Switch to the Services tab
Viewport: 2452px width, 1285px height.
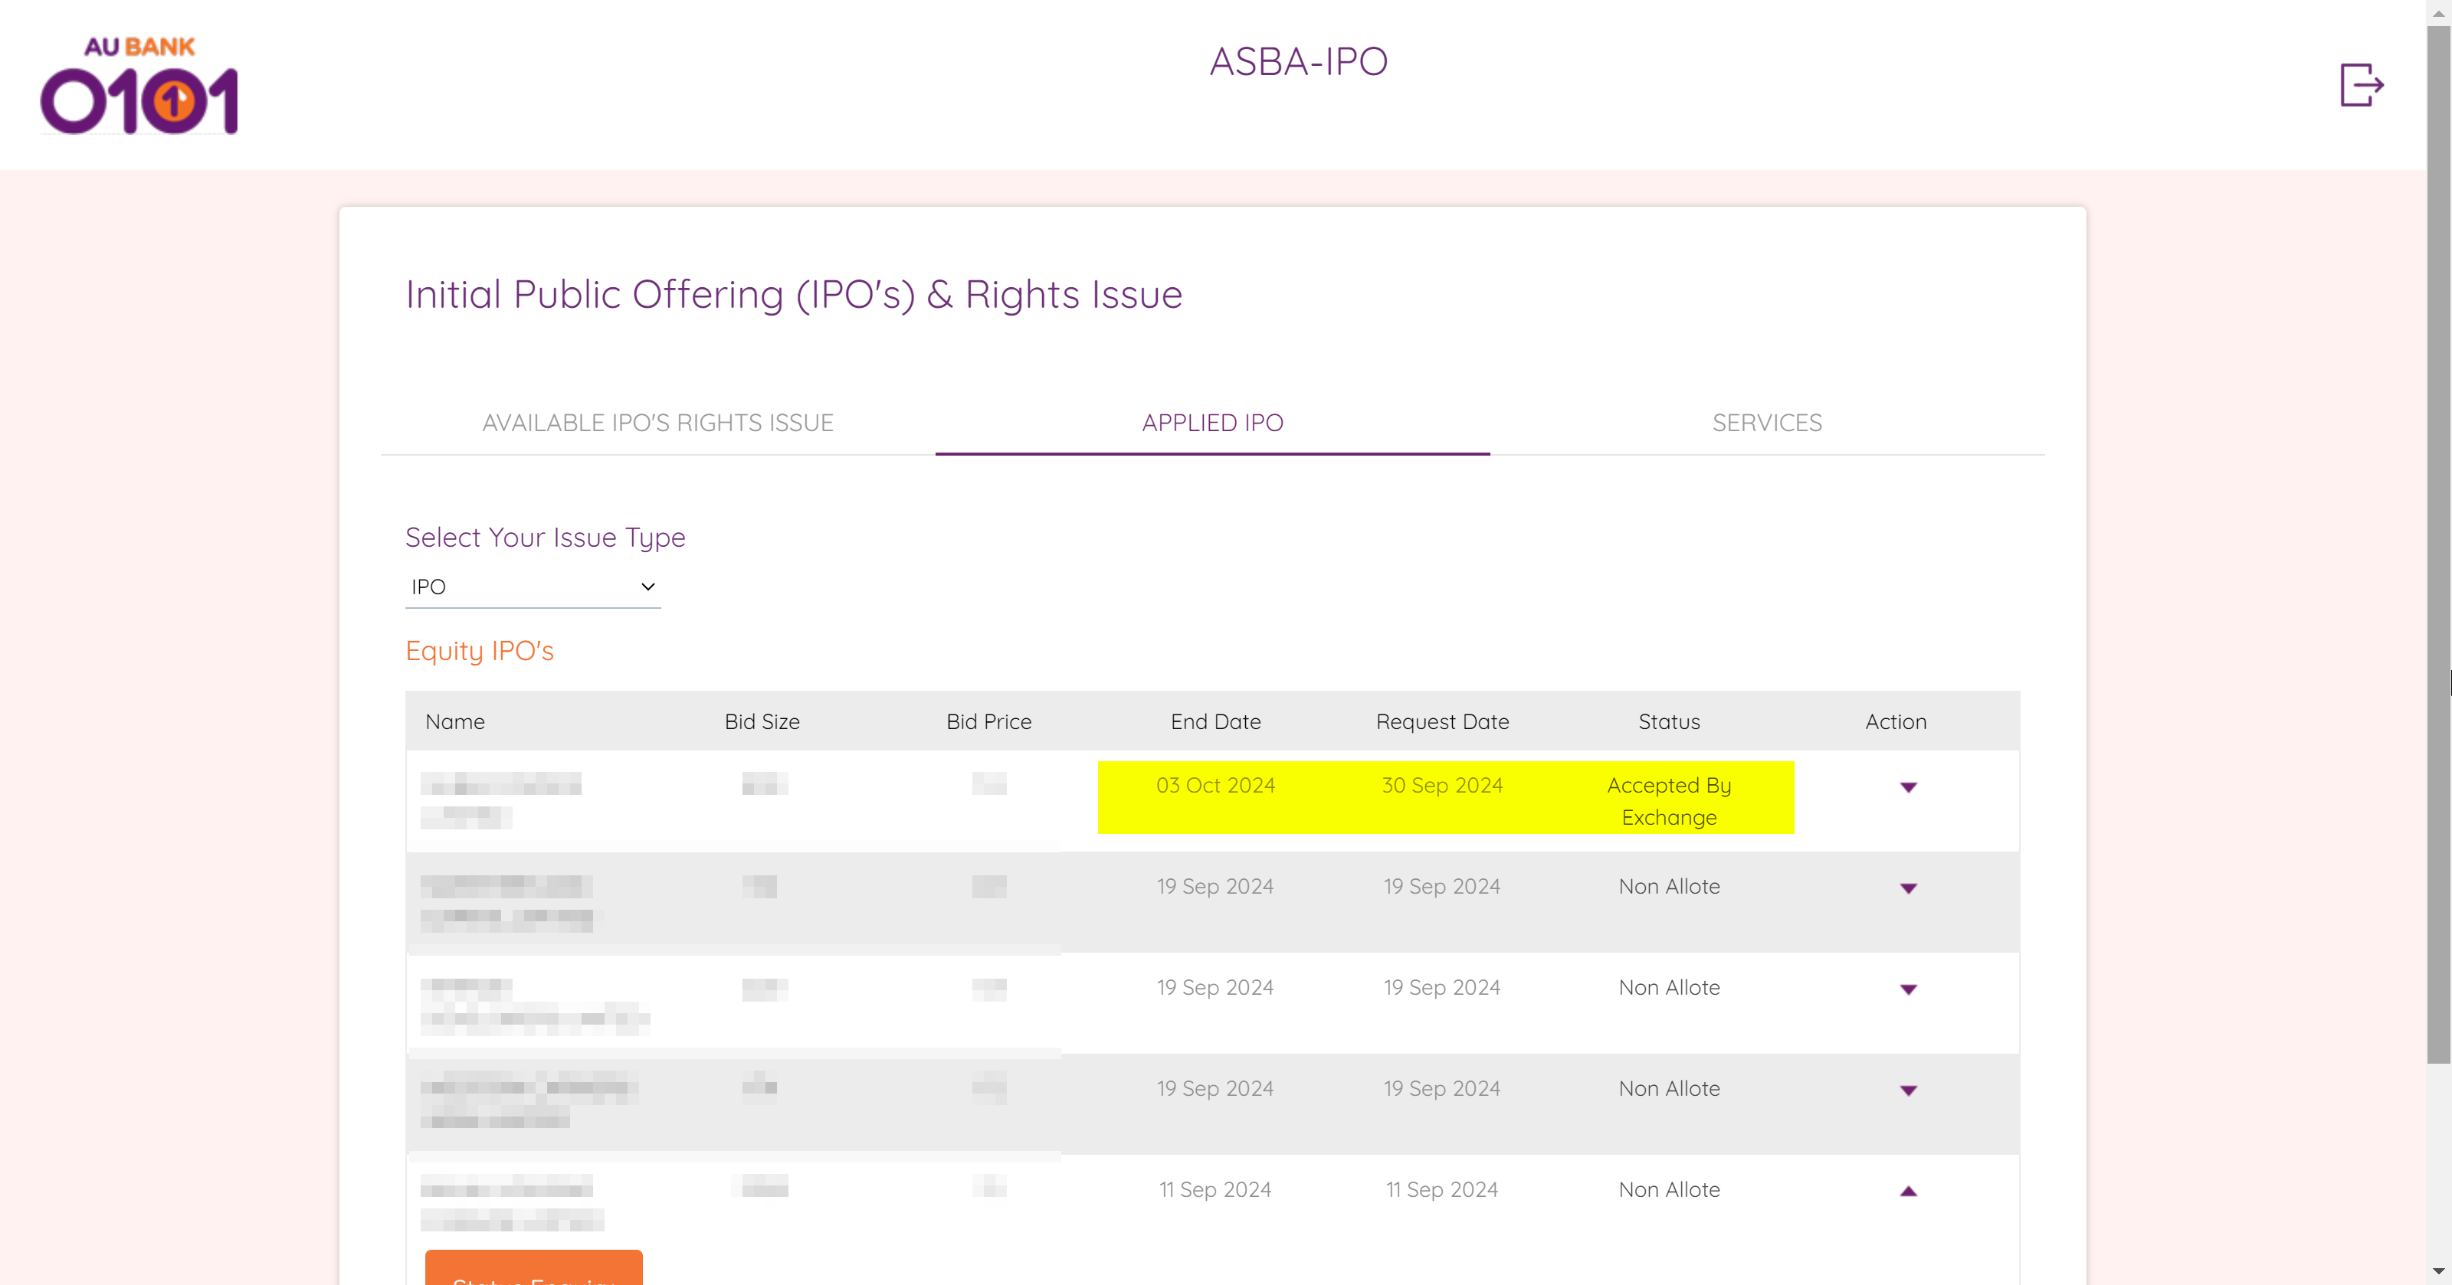click(1767, 422)
